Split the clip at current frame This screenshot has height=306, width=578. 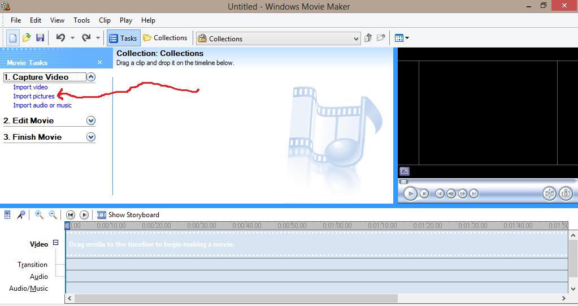click(549, 193)
